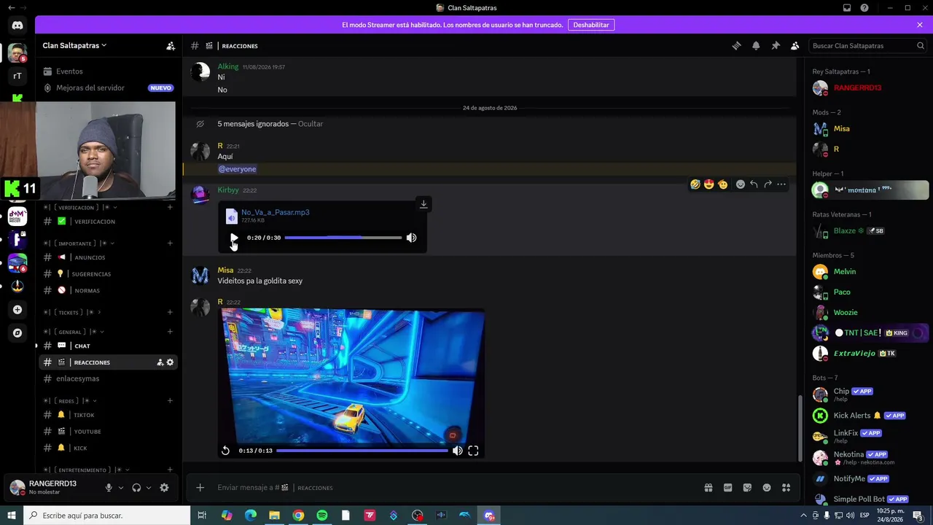Collapse the ENTRETENIMIENTO channel category
The height and width of the screenshot is (525, 933).
[86, 470]
